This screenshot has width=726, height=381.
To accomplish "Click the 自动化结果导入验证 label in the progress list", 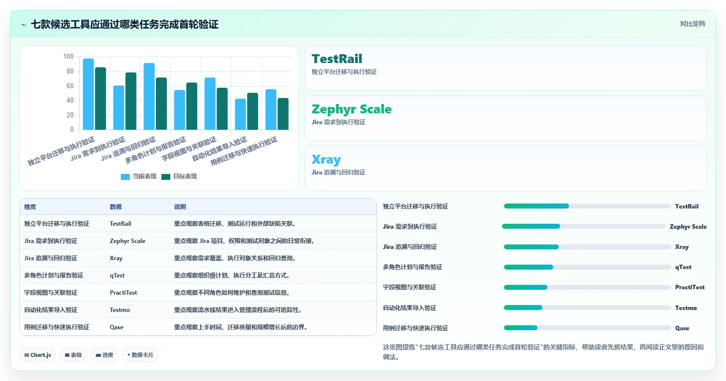I will [410, 308].
